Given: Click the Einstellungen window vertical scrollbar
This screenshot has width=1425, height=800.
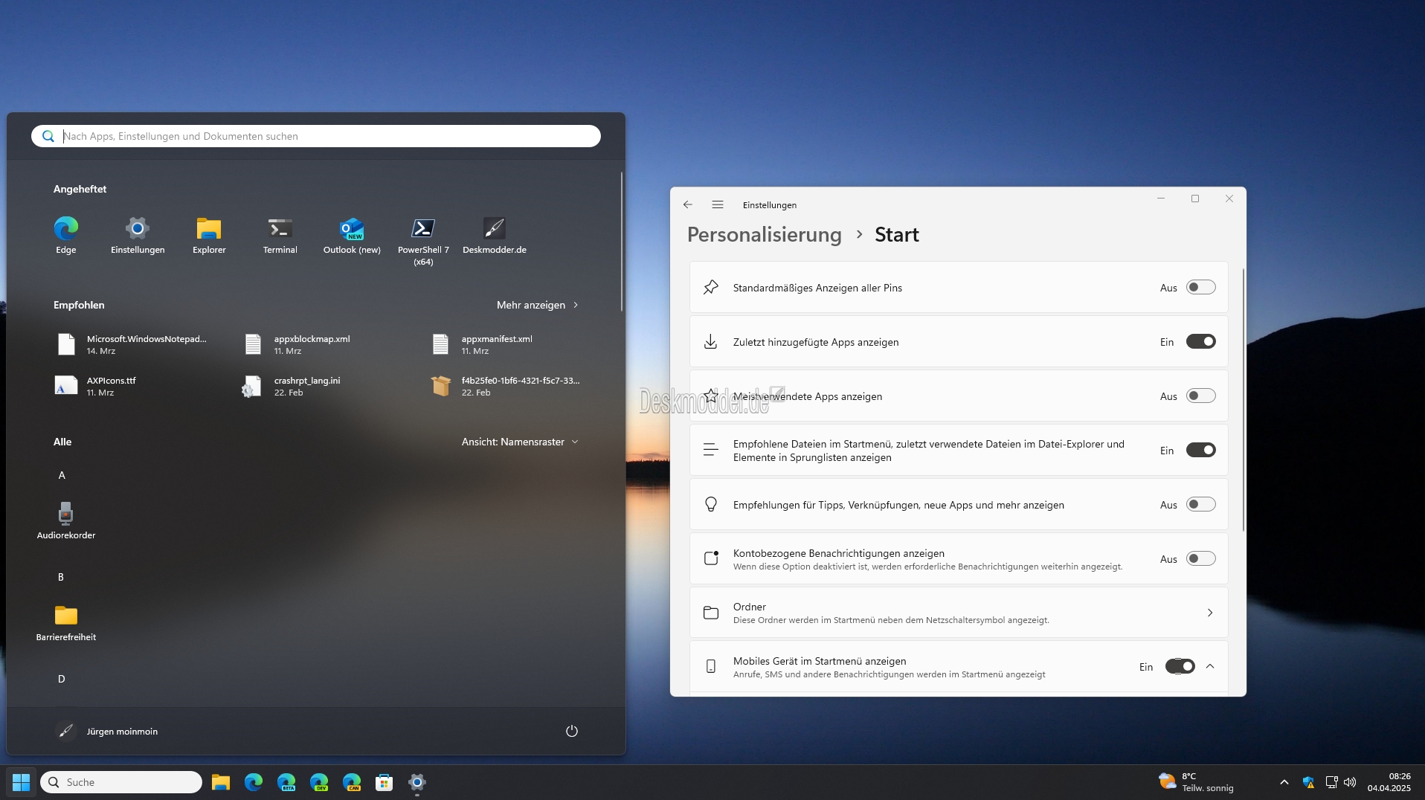Looking at the screenshot, I should pyautogui.click(x=1244, y=400).
